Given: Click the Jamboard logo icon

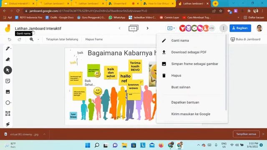Looking at the screenshot, I should tap(8, 28).
